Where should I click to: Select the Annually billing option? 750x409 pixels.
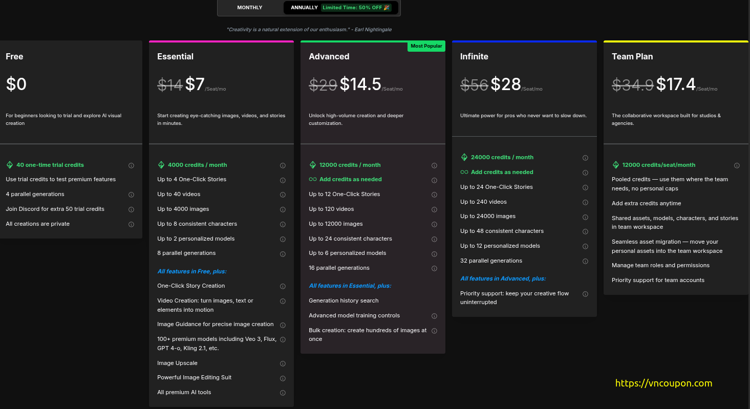coord(304,8)
